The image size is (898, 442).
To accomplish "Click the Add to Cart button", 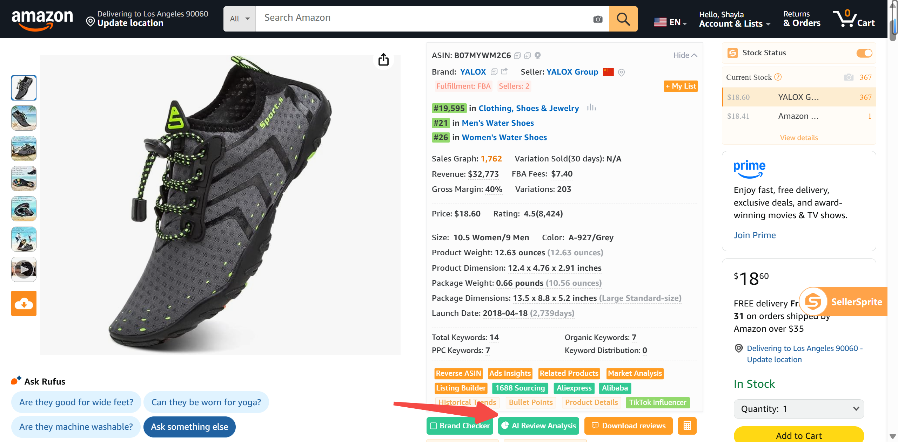I will pyautogui.click(x=799, y=435).
